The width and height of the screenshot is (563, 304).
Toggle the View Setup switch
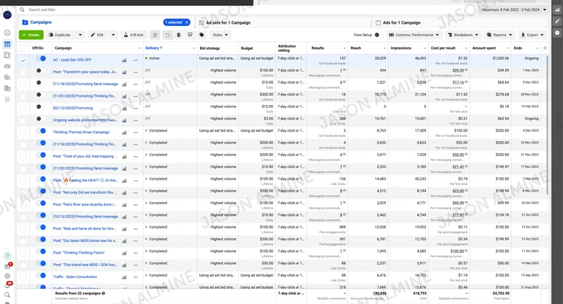[x=379, y=35]
